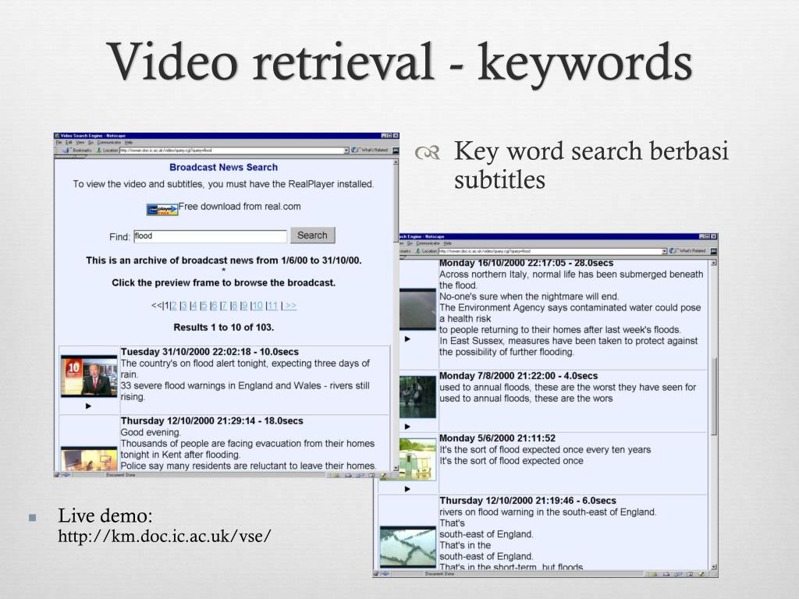Image resolution: width=799 pixels, height=599 pixels.
Task: Click the thumbnail for Thursday 12/10/2000 21:29:14
Action: coord(89,459)
